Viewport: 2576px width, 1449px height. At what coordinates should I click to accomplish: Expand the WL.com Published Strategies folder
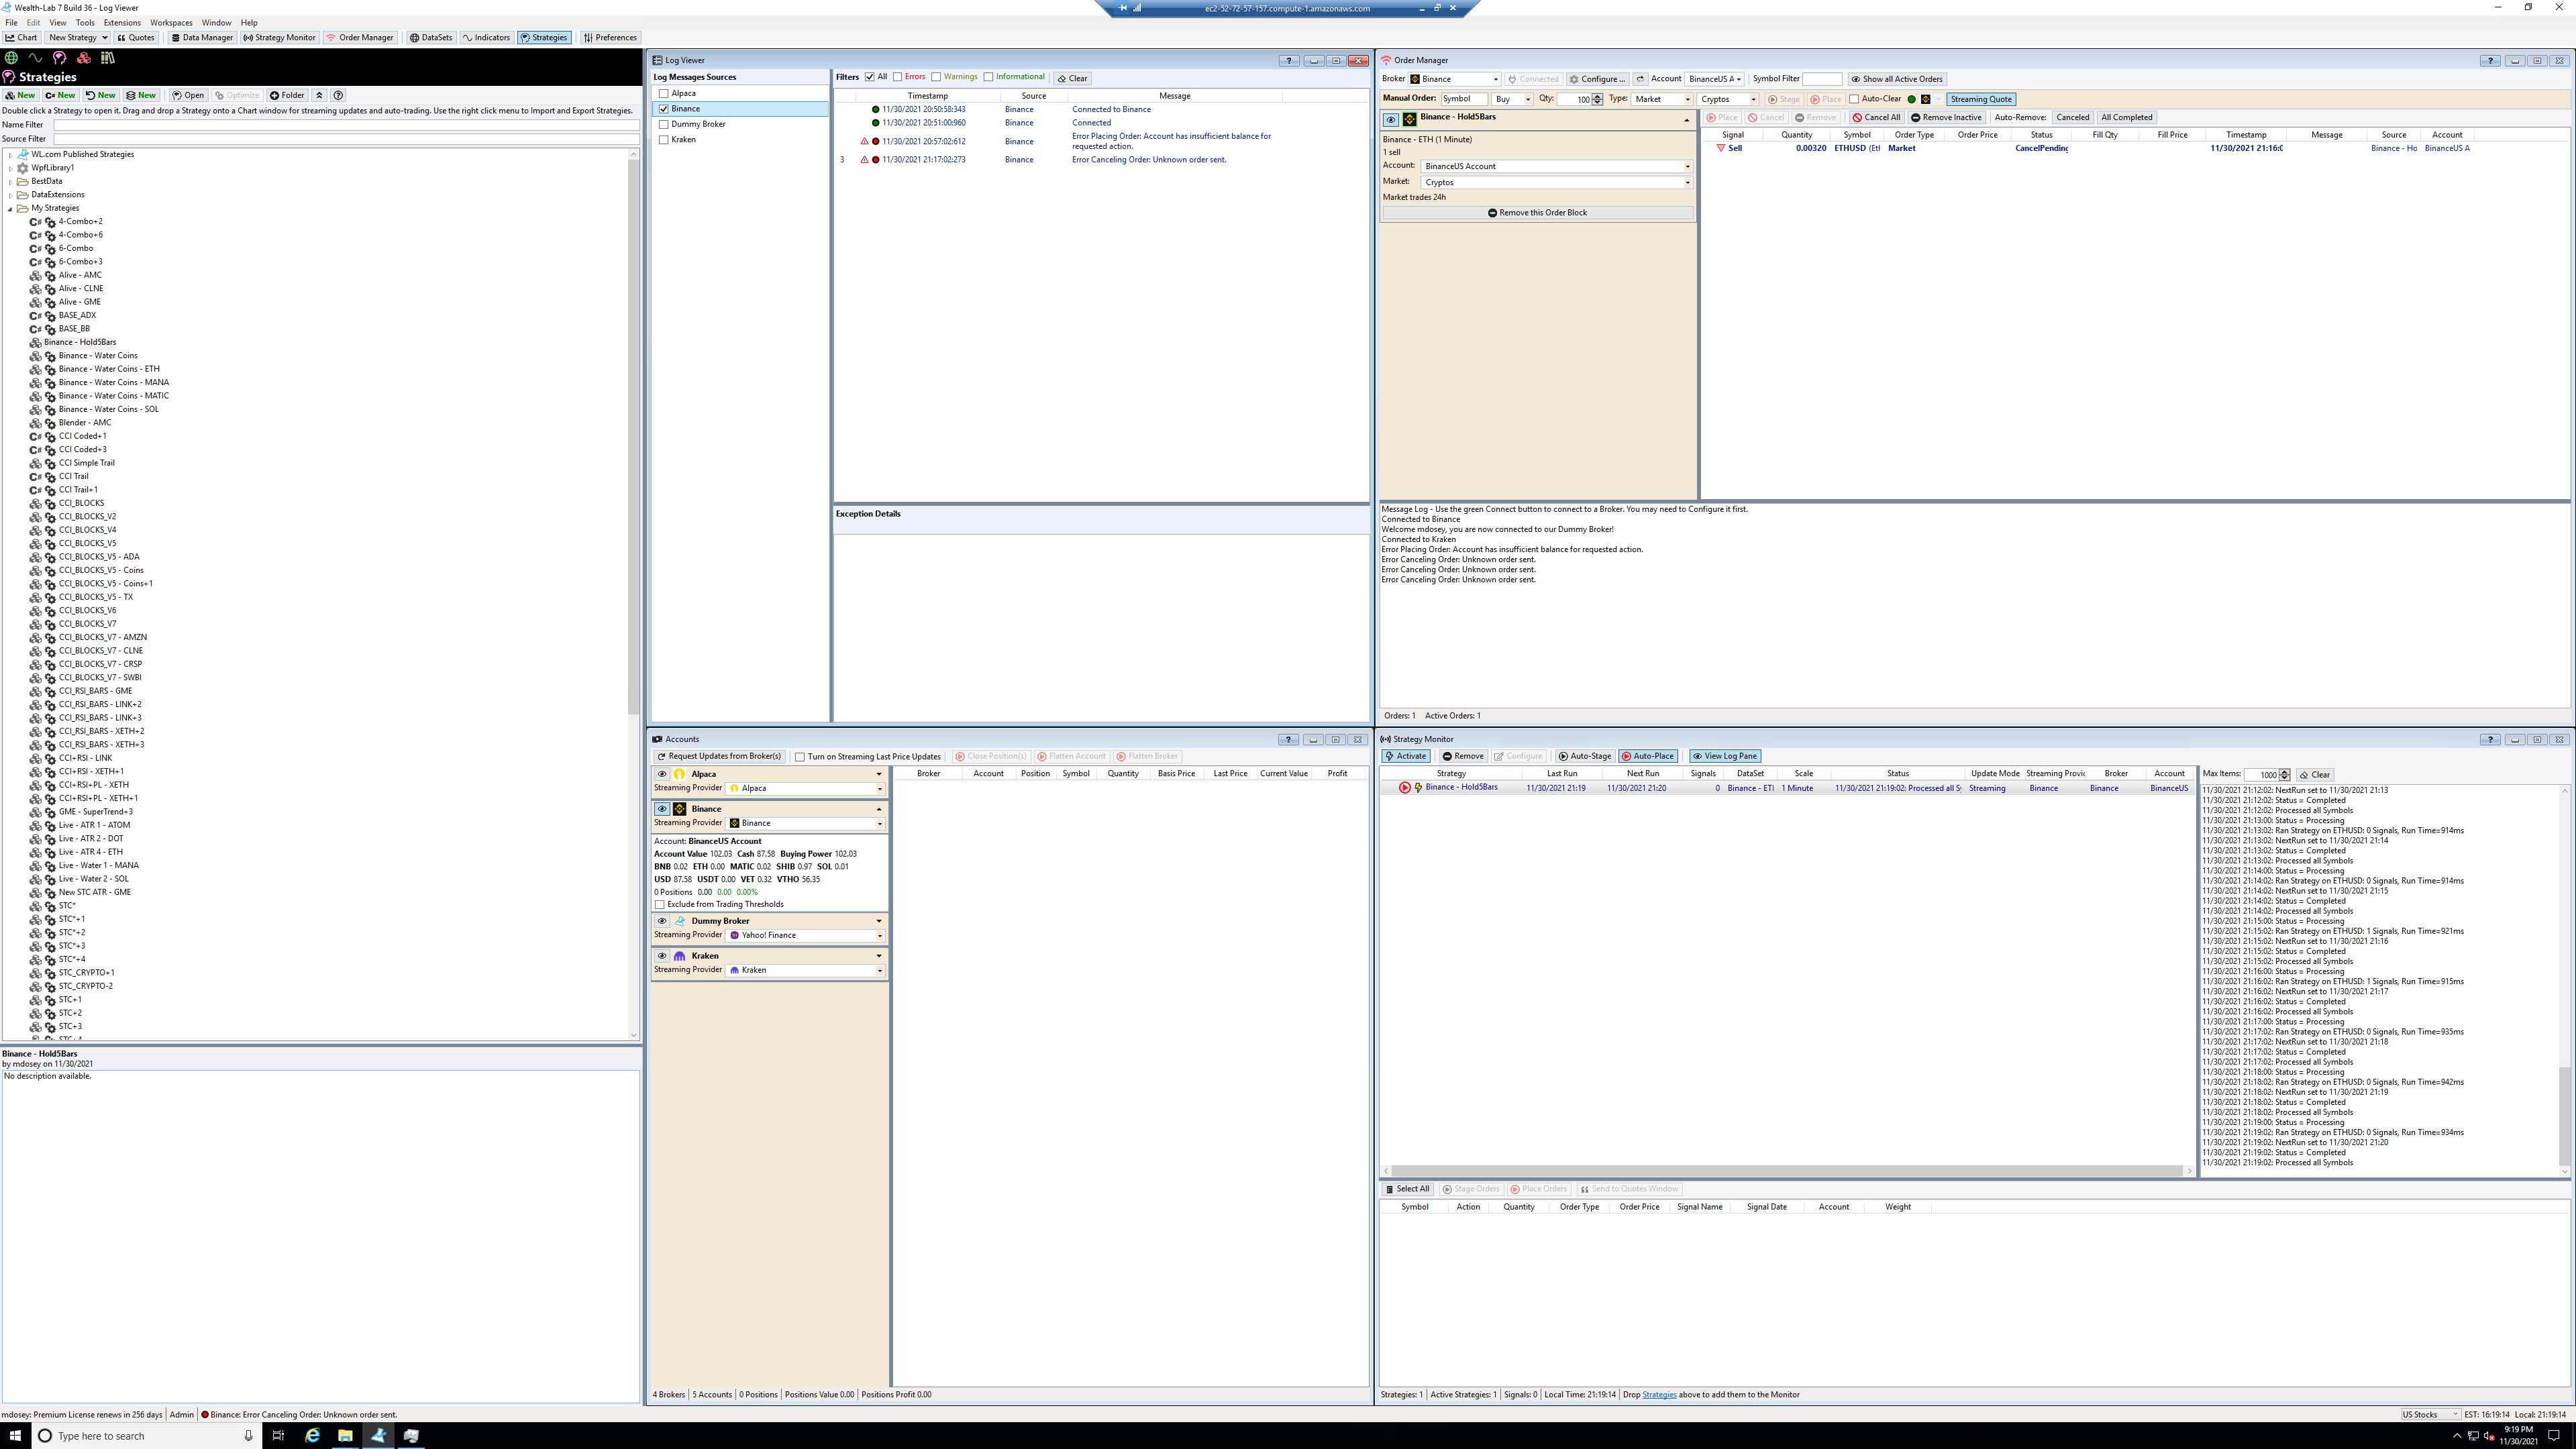pyautogui.click(x=10, y=154)
